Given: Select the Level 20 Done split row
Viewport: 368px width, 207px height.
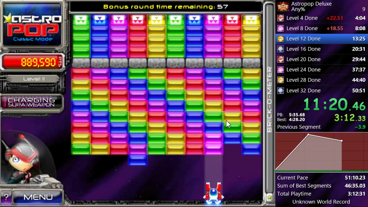Looking at the screenshot, I should click(322, 59).
